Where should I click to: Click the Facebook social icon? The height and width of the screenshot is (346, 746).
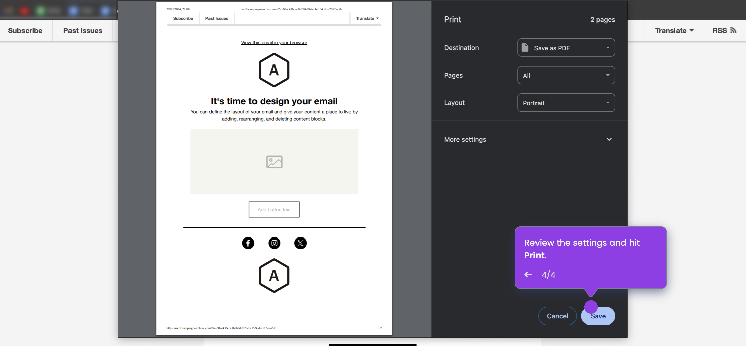[248, 243]
